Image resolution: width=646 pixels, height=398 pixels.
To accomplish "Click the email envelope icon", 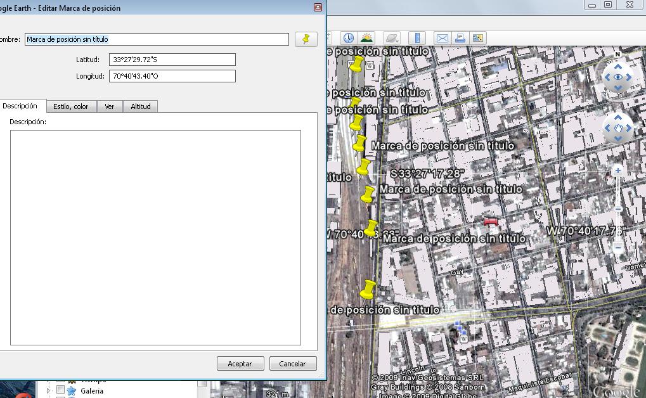I will 442,38.
